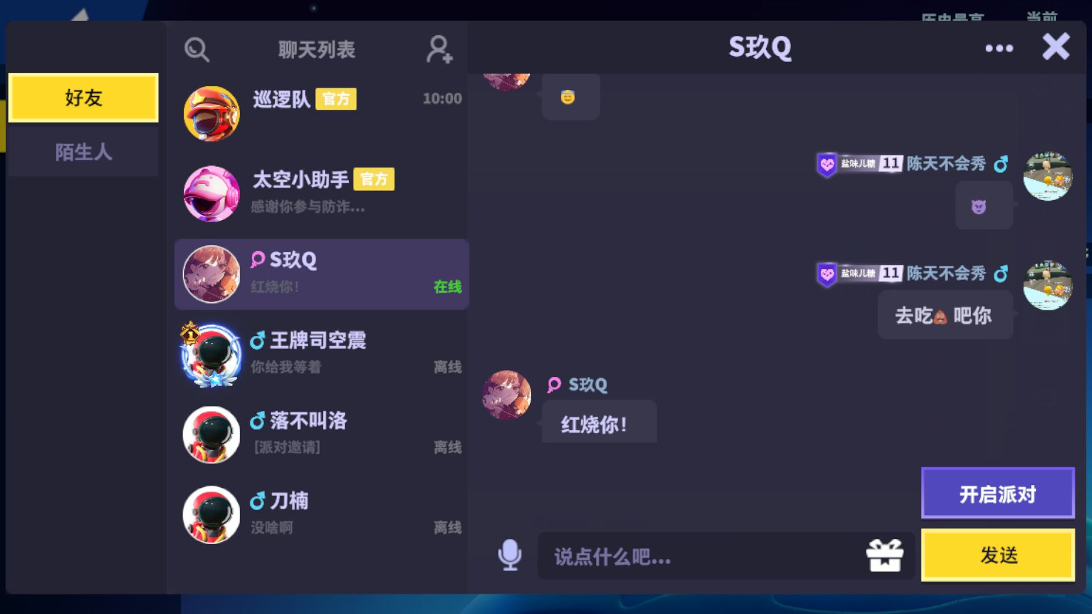Open the three-dot chat options menu
Viewport: 1092px width, 614px height.
pyautogui.click(x=999, y=48)
